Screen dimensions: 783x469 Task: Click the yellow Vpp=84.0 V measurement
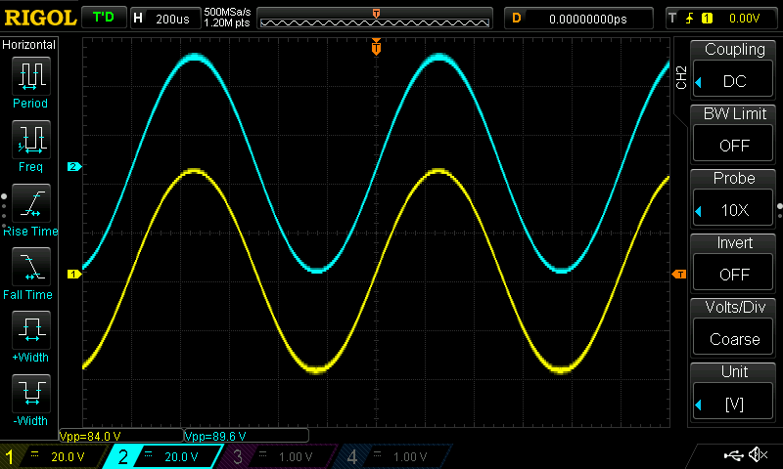tap(90, 436)
